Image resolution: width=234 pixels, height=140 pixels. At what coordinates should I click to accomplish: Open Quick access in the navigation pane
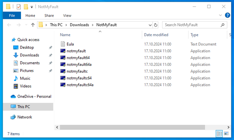pos(29,40)
